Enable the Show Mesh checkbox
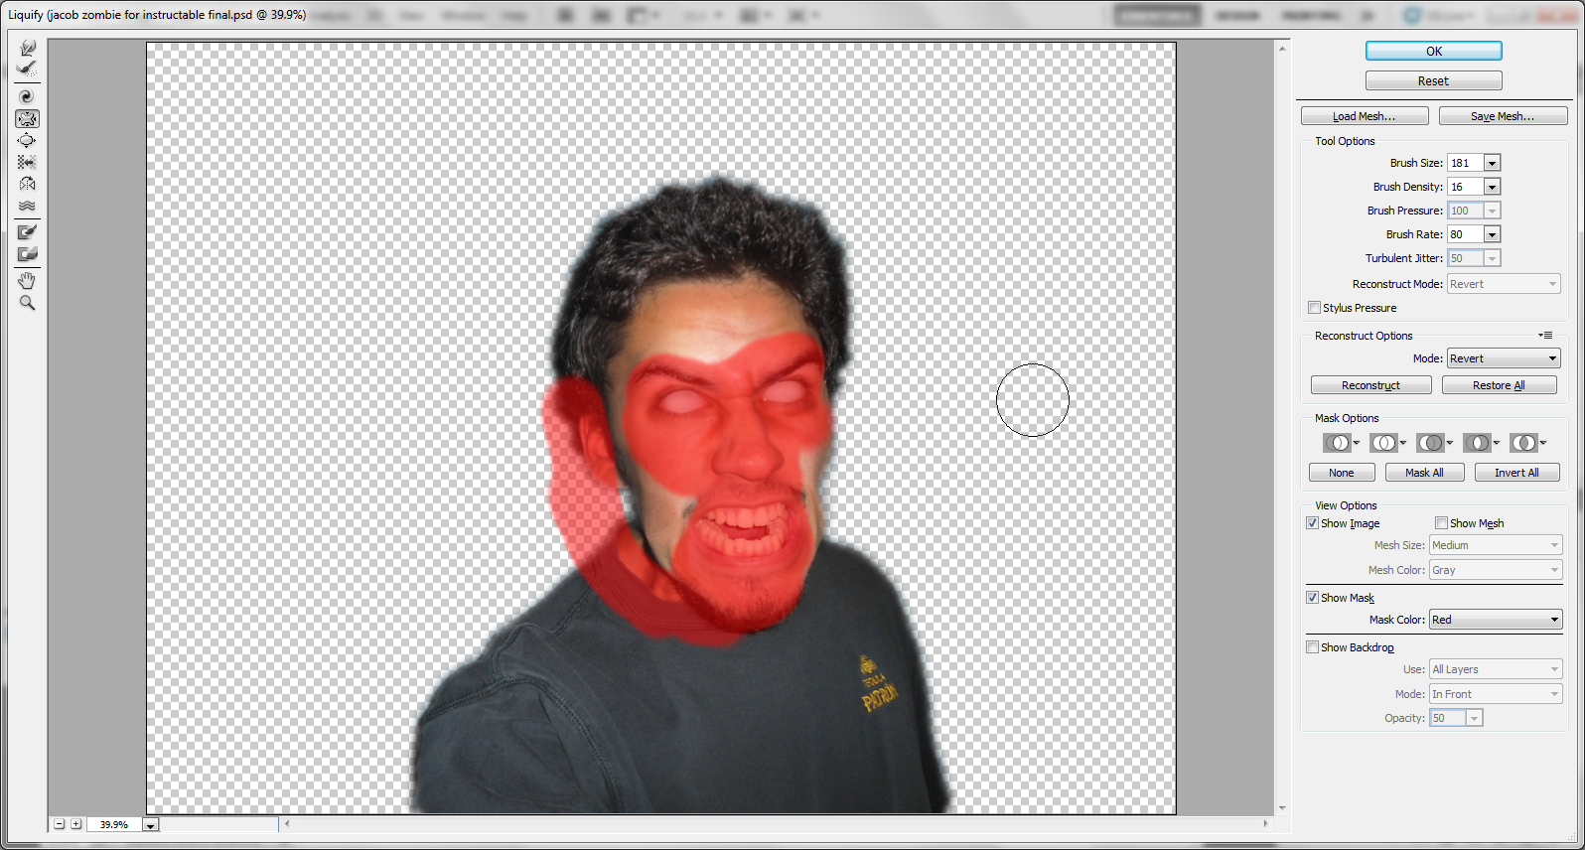 1441,523
